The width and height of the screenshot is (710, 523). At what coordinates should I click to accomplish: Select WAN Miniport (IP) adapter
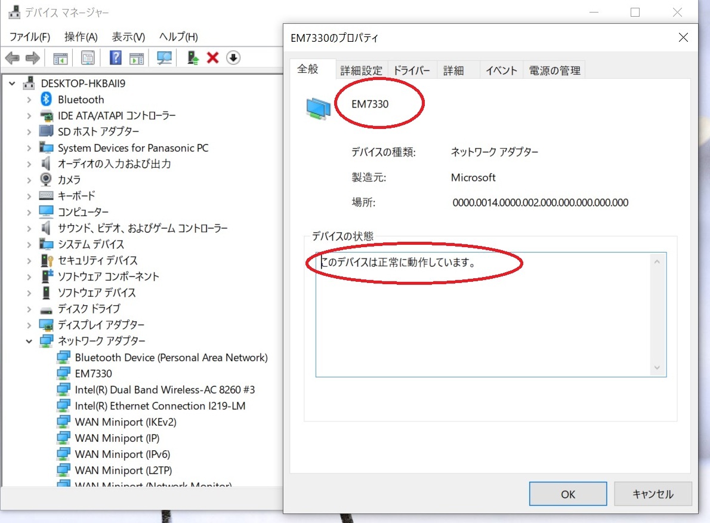(x=117, y=438)
